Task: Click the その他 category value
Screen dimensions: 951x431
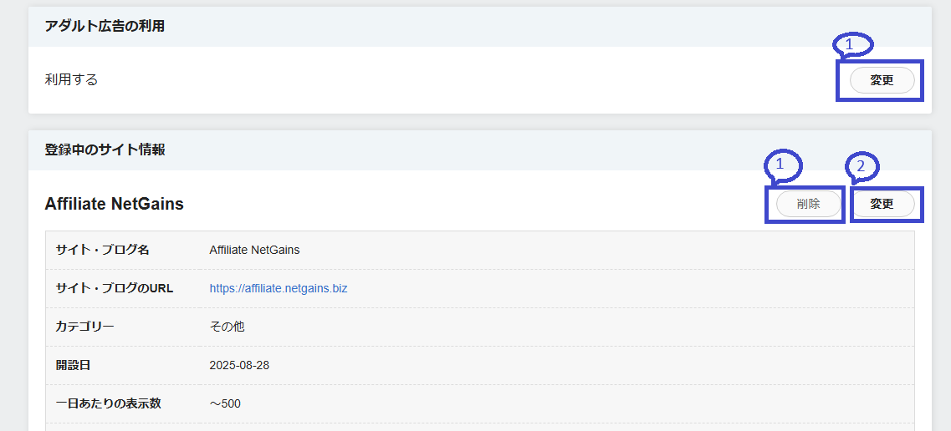Action: (227, 327)
